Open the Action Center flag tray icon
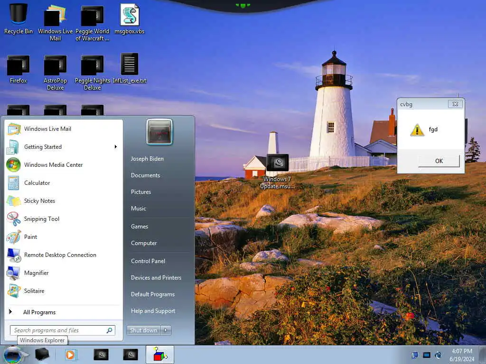 pos(415,355)
